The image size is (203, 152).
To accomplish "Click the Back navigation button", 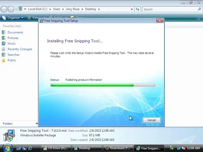I will click(4, 9).
